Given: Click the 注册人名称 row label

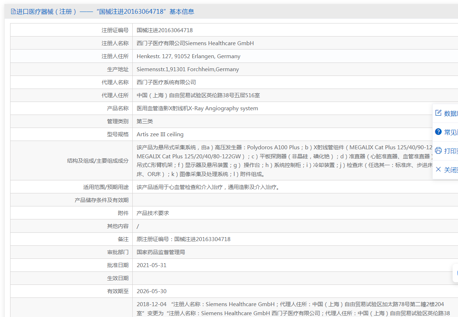Looking at the screenshot, I should [x=115, y=43].
